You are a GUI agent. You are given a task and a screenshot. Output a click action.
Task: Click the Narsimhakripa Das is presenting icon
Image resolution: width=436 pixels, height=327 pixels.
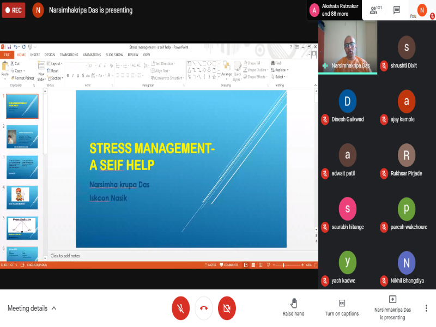pos(392,300)
